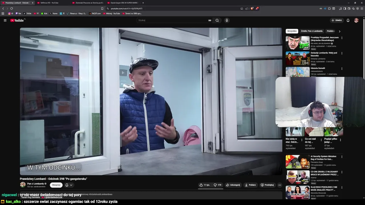Open the FACEIT.com bookmark
The height and width of the screenshot is (205, 365).
click(x=95, y=13)
